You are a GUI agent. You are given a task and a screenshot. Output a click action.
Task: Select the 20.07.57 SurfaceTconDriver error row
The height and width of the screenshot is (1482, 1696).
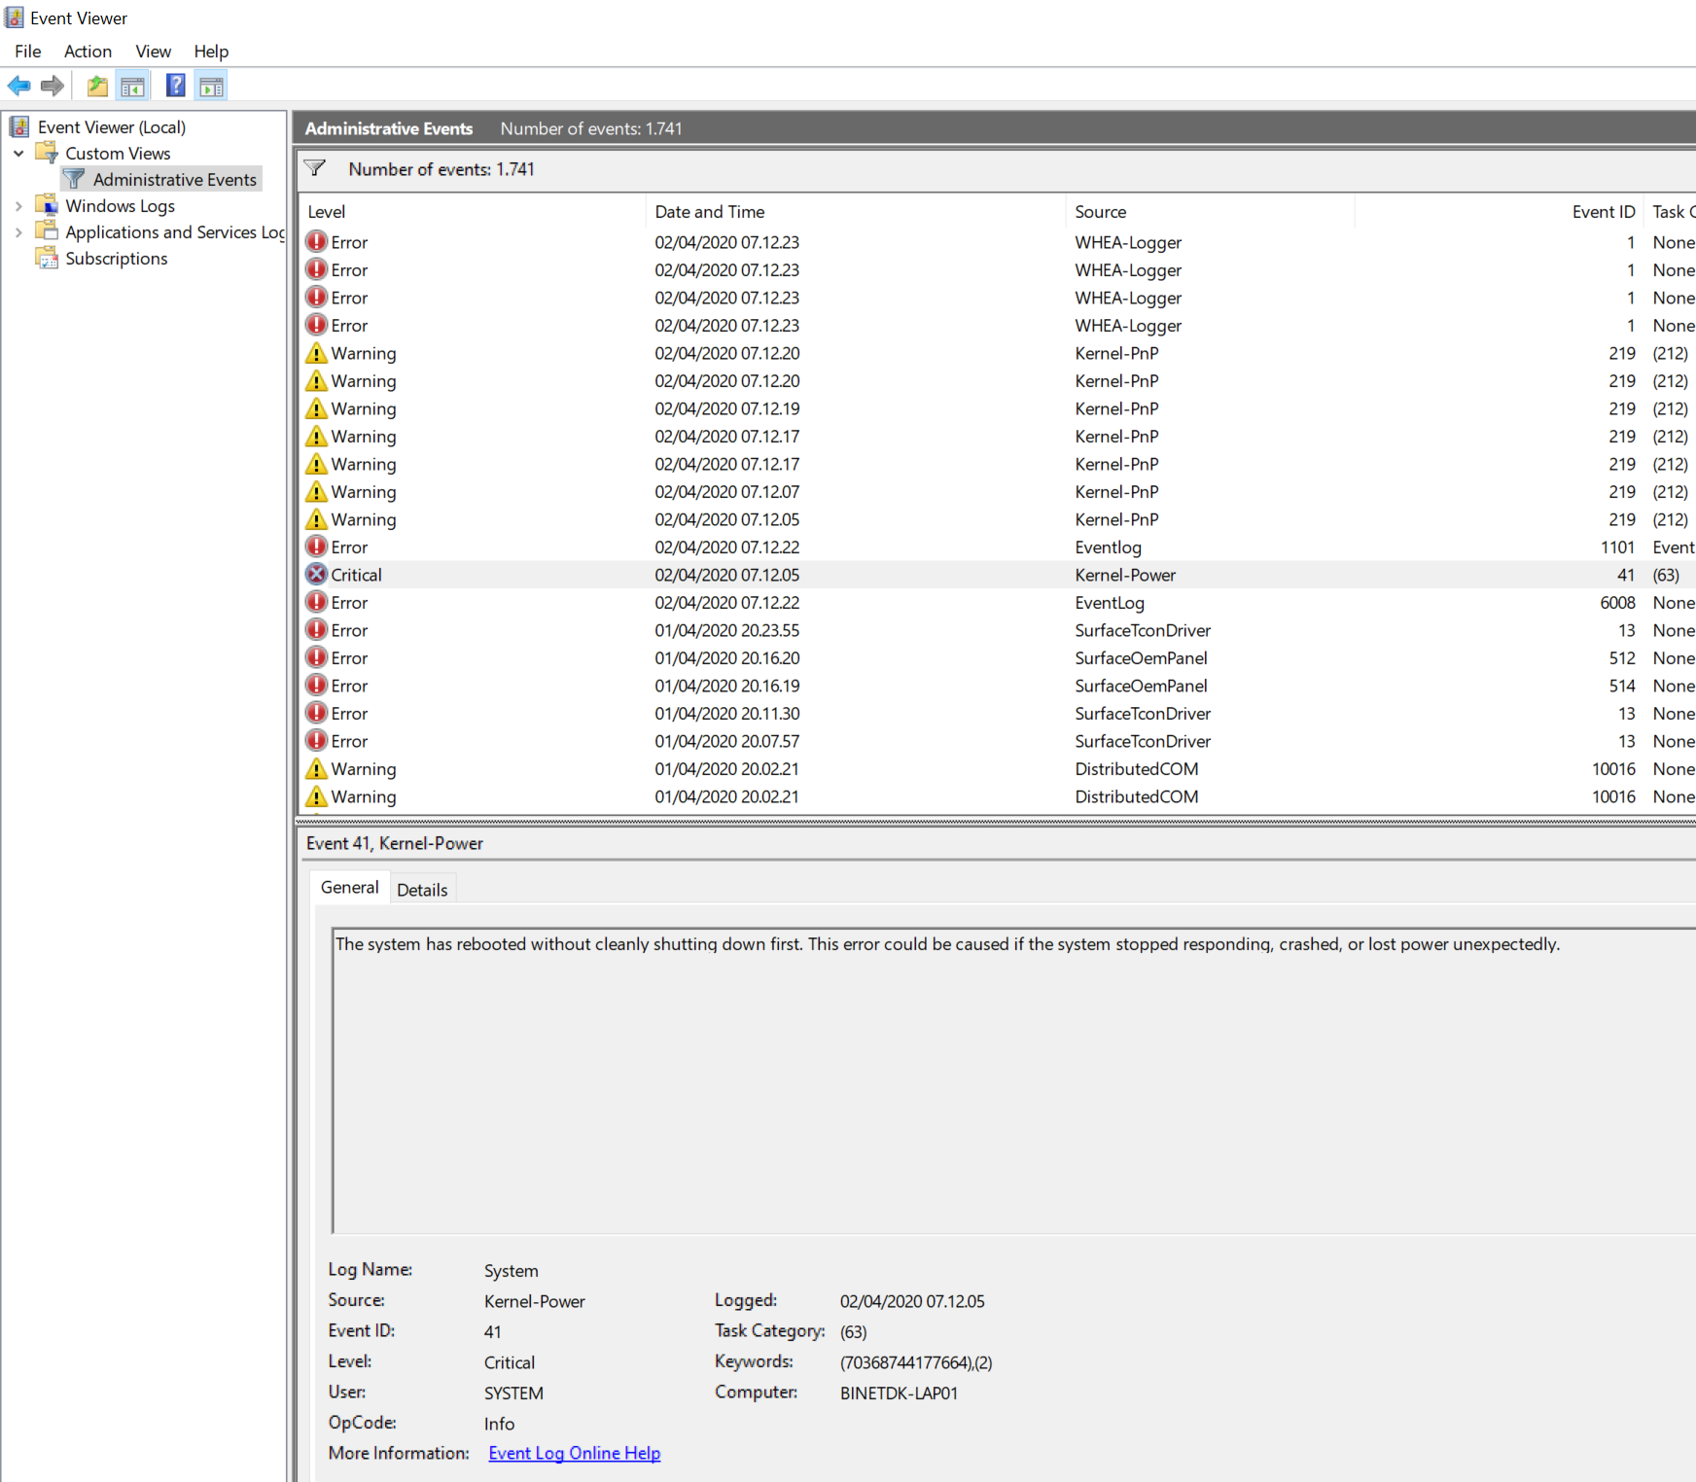coord(997,741)
